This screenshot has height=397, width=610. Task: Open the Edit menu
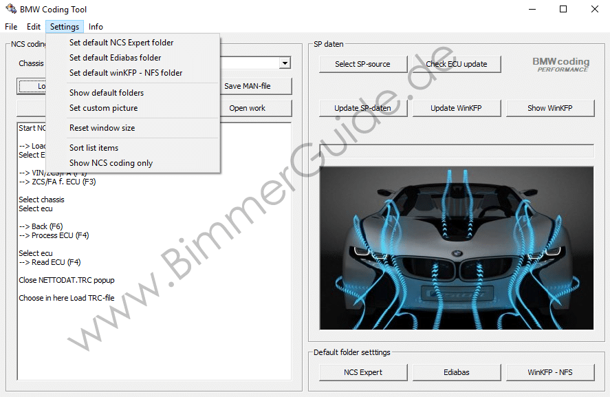tap(34, 27)
